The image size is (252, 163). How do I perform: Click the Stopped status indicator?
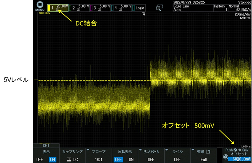(245, 2)
